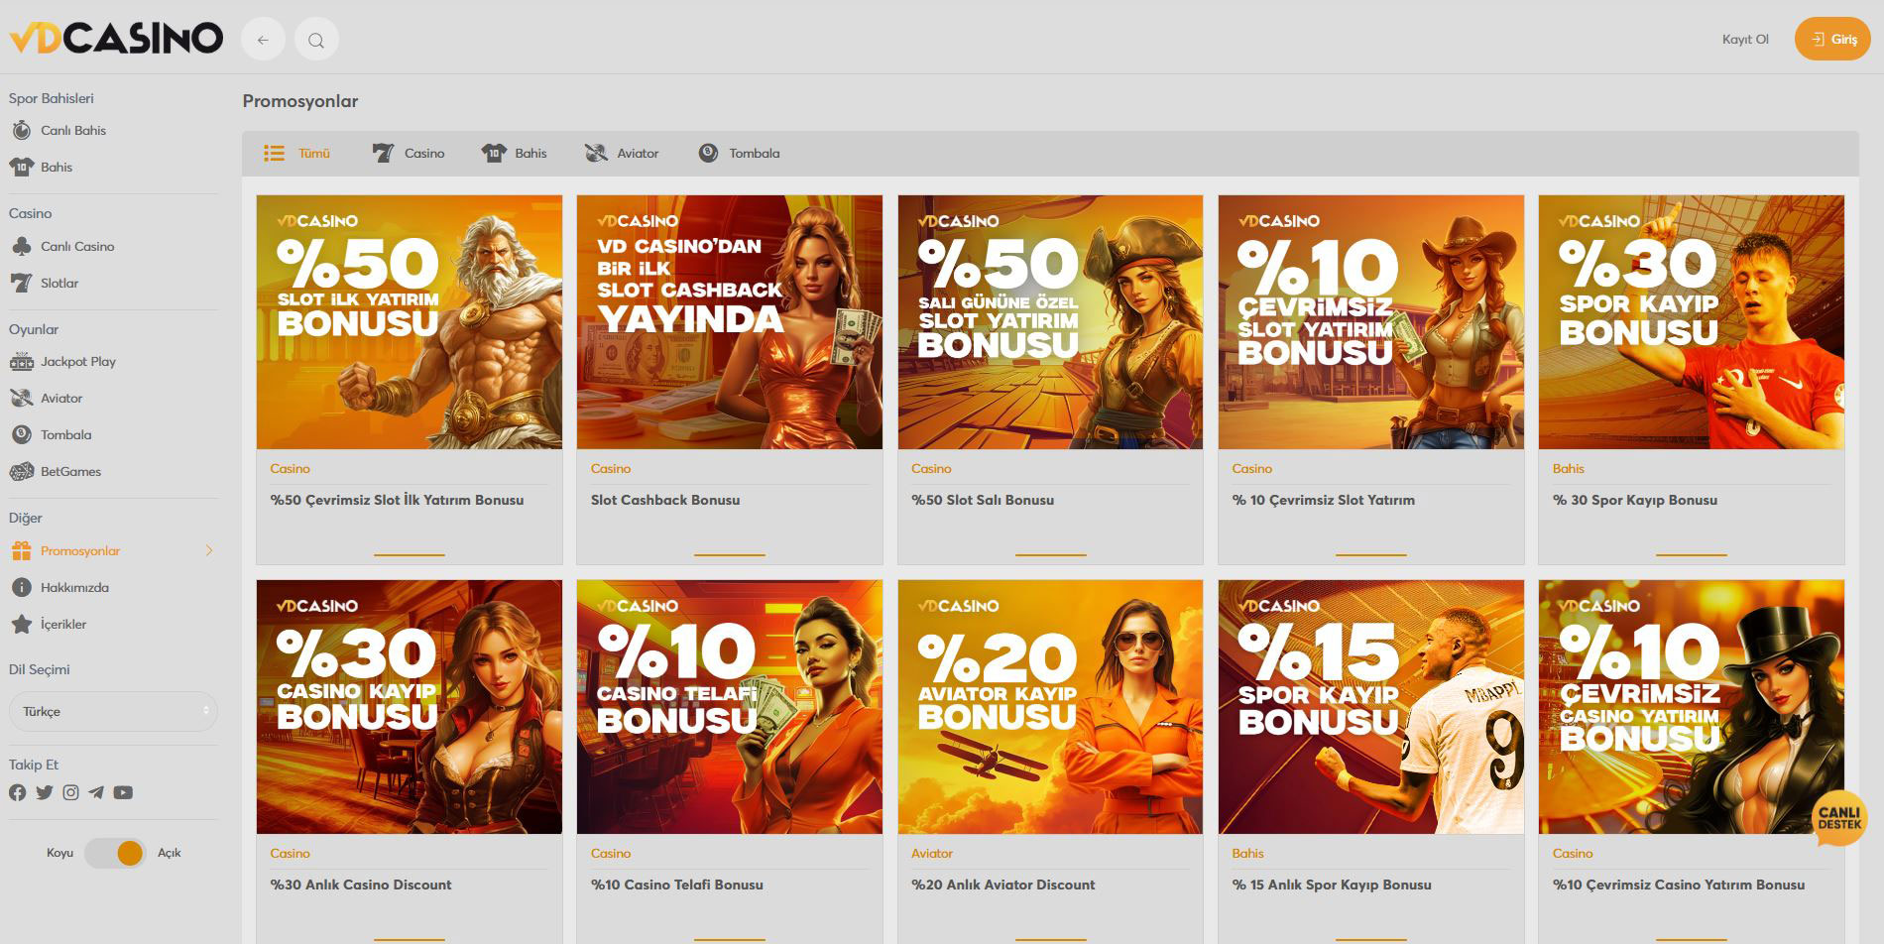The image size is (1884, 944).
Task: Click the Casino seven icon in filter bar
Action: [x=383, y=153]
